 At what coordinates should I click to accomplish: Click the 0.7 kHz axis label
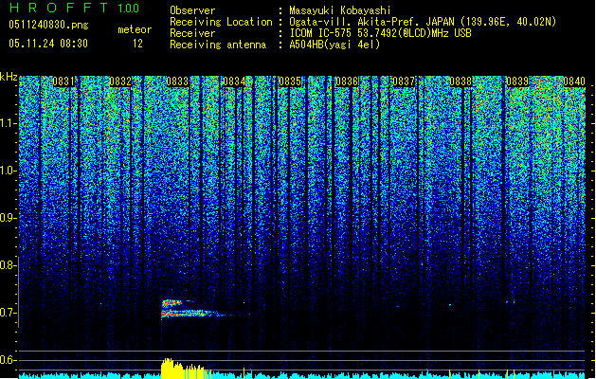point(8,313)
